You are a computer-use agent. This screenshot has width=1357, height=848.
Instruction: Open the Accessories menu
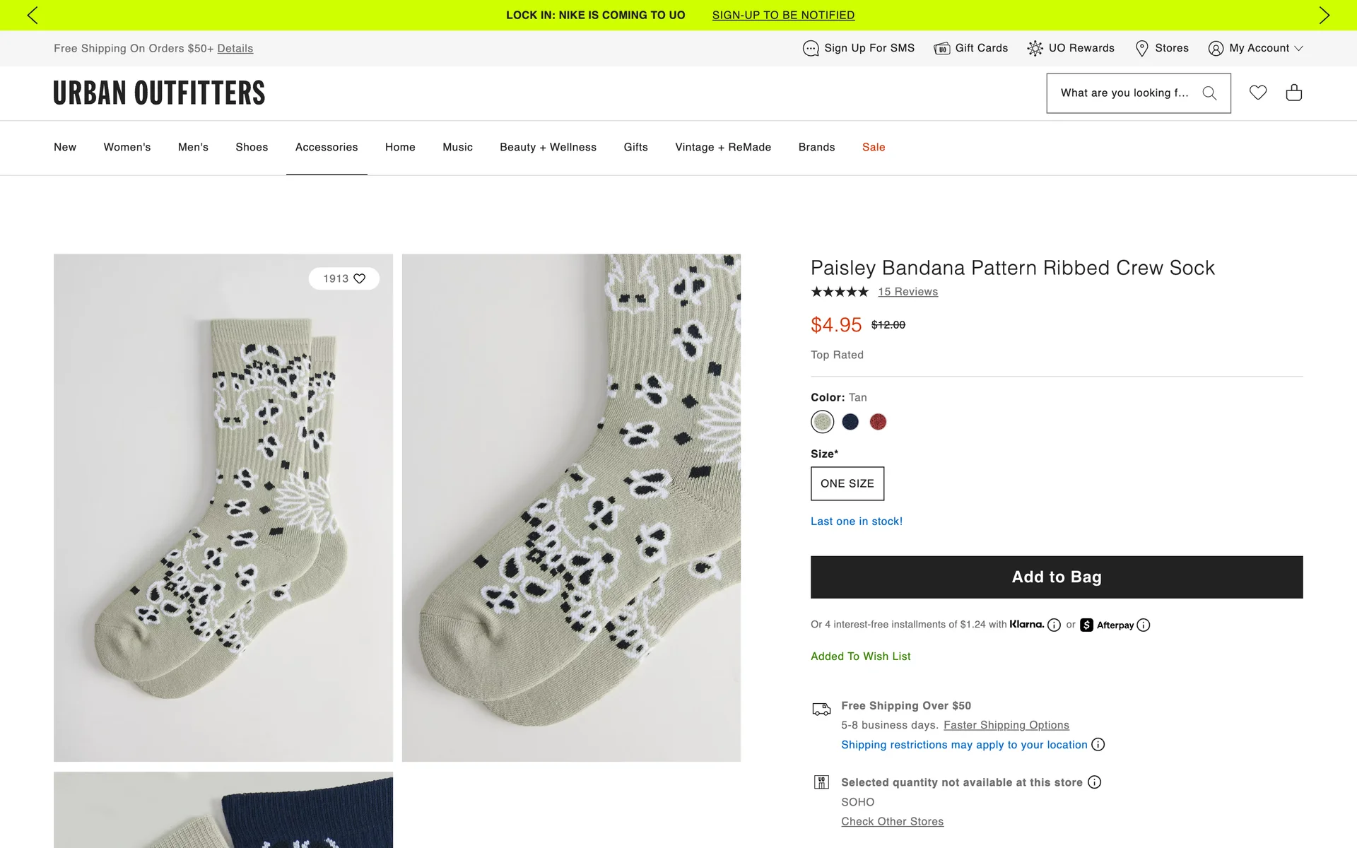coord(327,147)
